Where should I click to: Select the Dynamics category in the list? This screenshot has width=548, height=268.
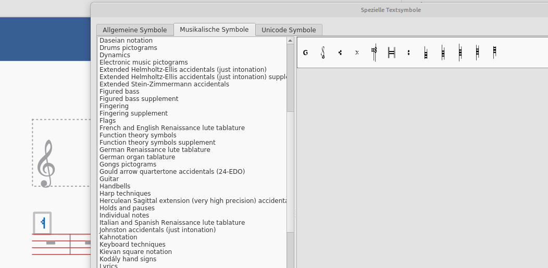[115, 55]
